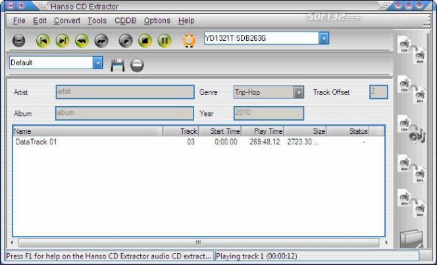Rewind the current track
The height and width of the screenshot is (265, 437).
(82, 41)
